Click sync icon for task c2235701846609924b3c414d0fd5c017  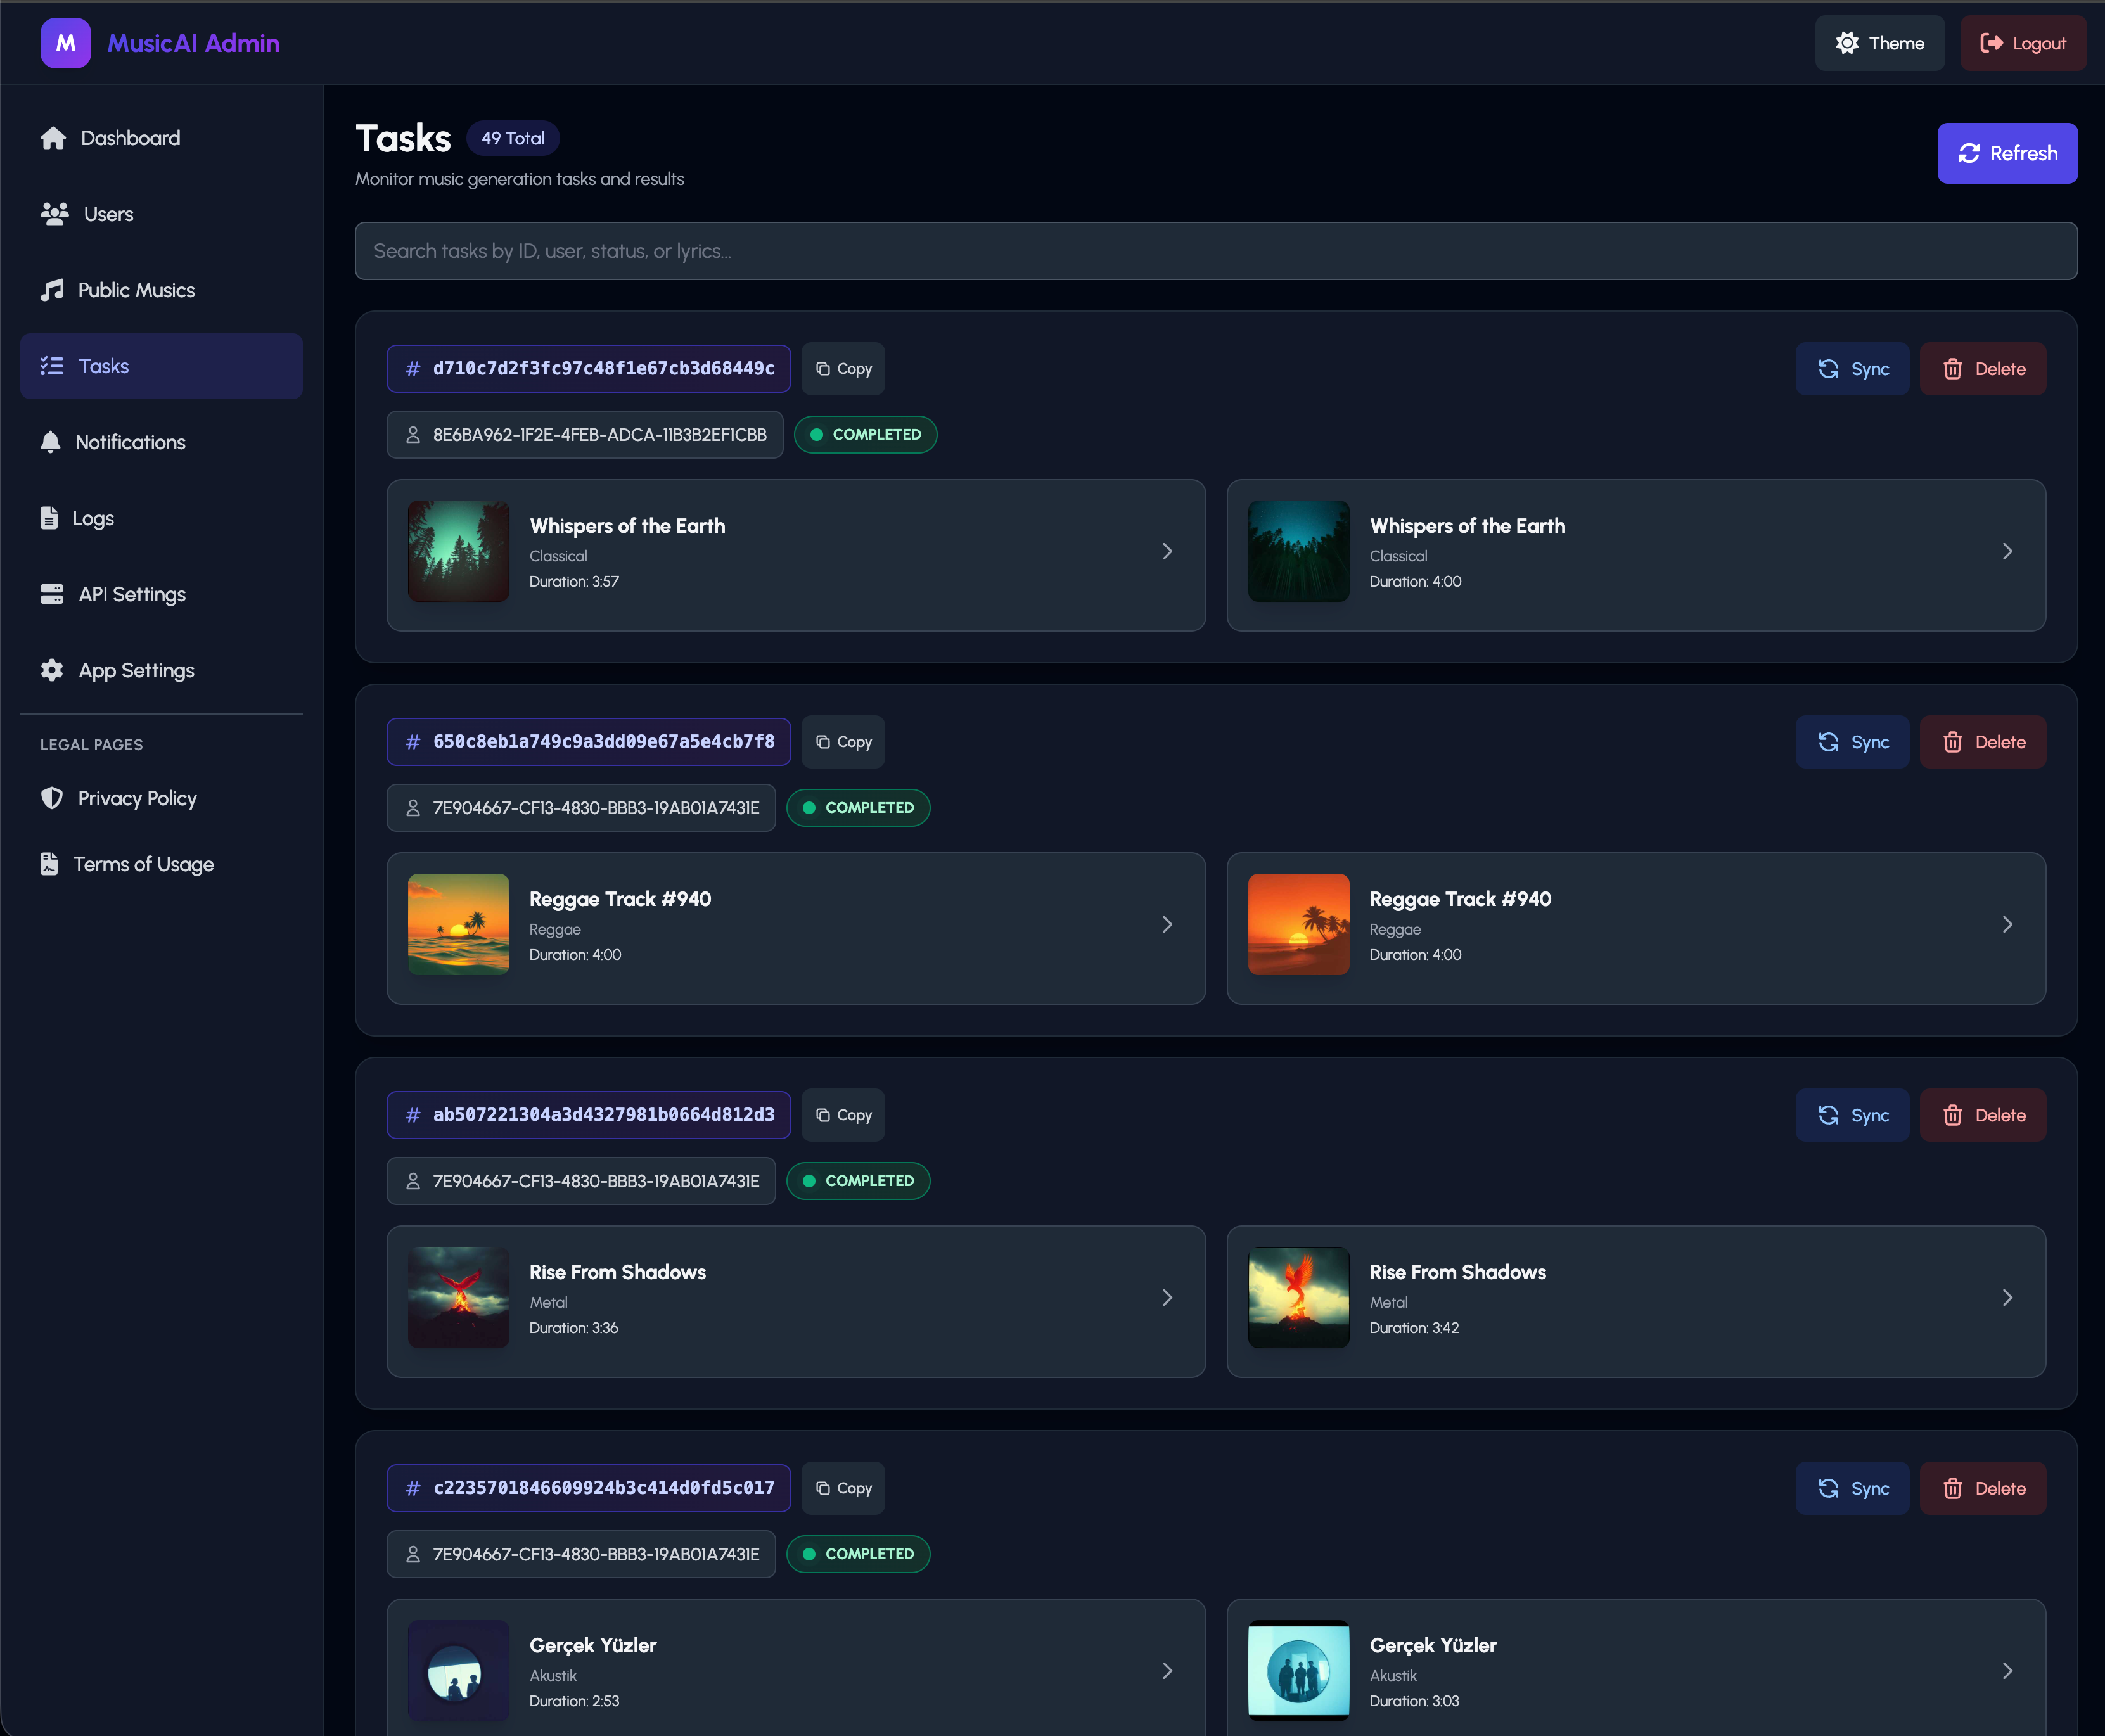[1828, 1488]
